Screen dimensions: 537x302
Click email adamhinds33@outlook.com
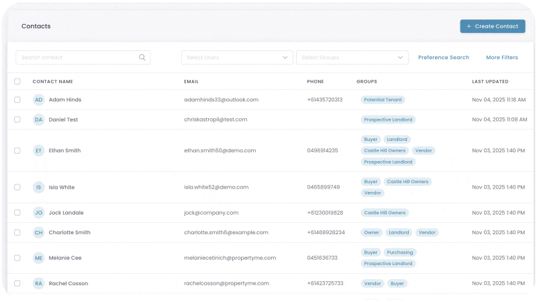(222, 99)
